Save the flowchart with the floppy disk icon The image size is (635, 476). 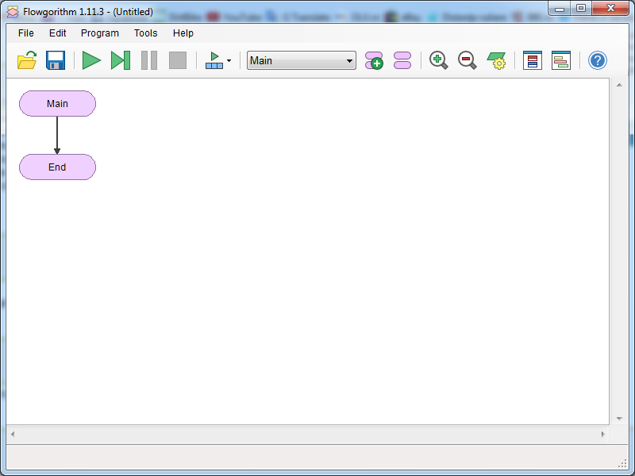[x=56, y=60]
